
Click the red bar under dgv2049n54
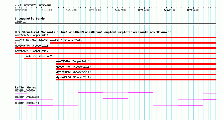[x=136, y=80]
